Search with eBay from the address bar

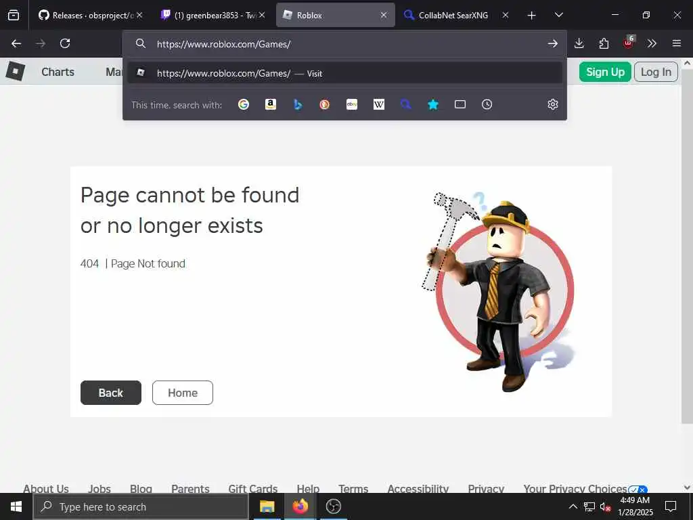click(x=352, y=104)
